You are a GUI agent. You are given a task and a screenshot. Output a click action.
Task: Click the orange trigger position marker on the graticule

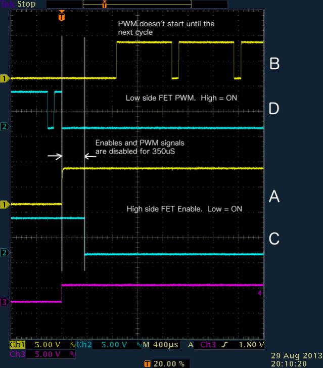[62, 16]
